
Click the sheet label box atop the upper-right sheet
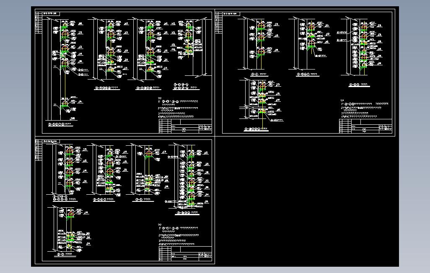[x=231, y=13]
